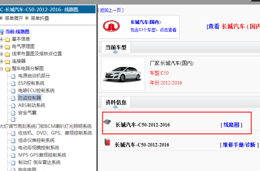Expand the 电气原理图 tree node
The height and width of the screenshot is (171, 260).
click(x=1, y=47)
